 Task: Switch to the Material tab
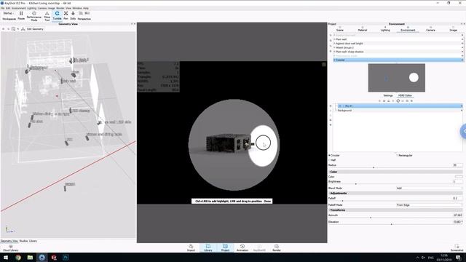click(363, 29)
